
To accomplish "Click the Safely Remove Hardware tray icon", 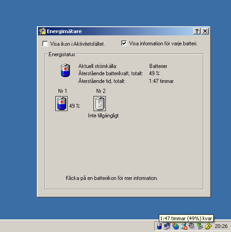I will tap(200, 226).
